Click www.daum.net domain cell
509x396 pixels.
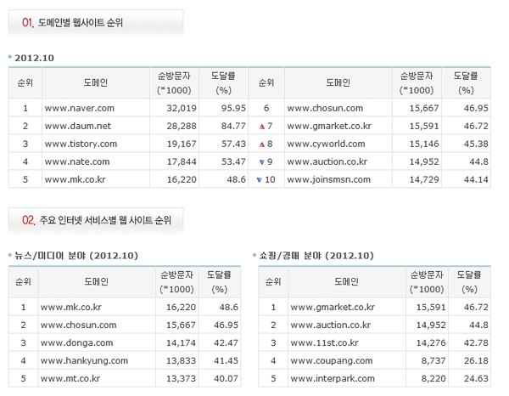click(78, 126)
